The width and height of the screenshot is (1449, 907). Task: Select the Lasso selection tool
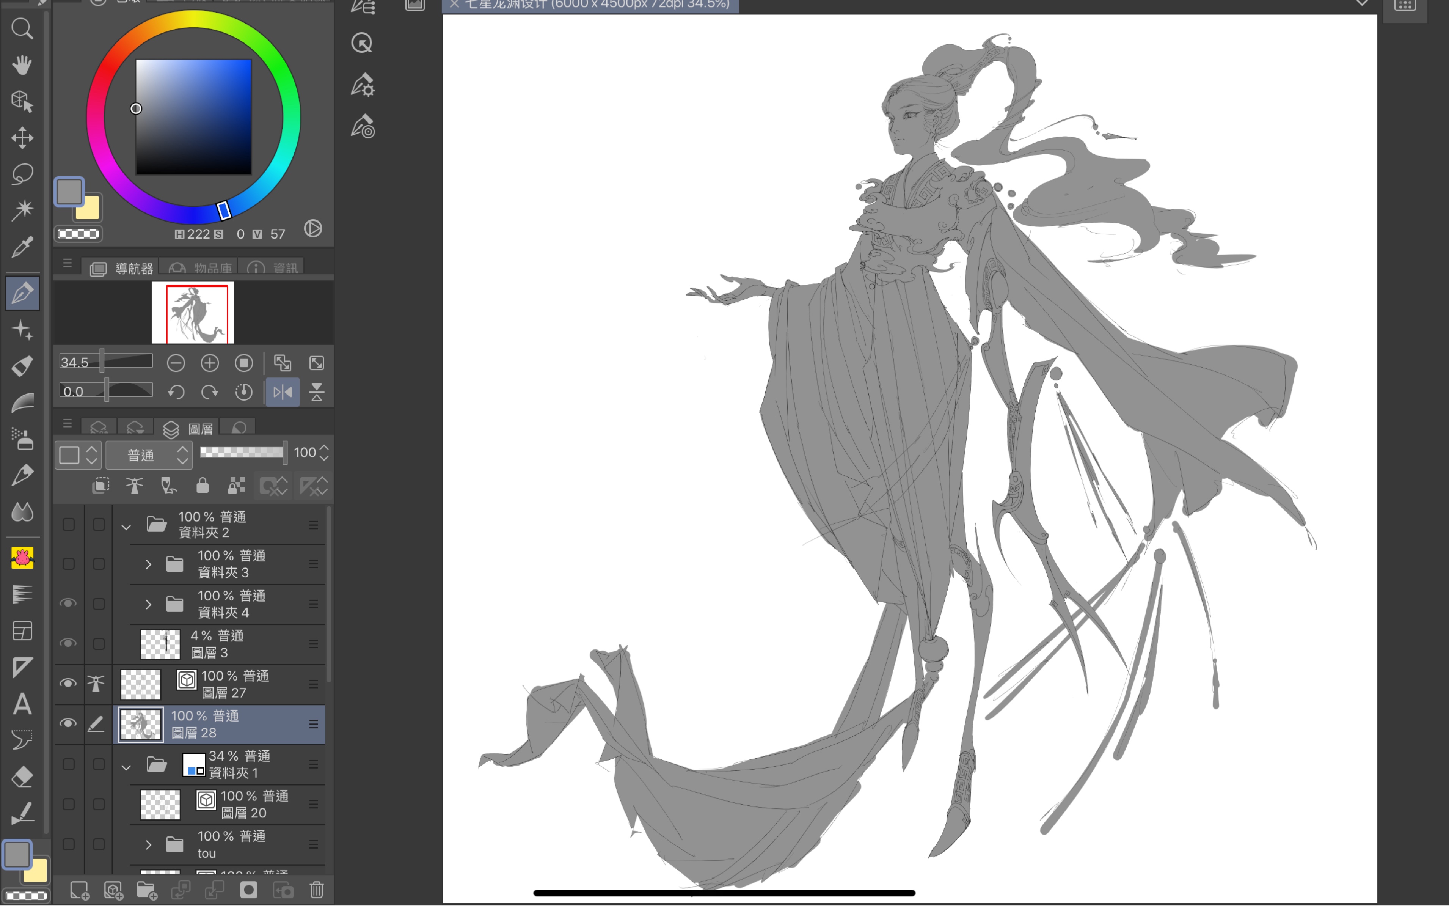[x=22, y=174]
